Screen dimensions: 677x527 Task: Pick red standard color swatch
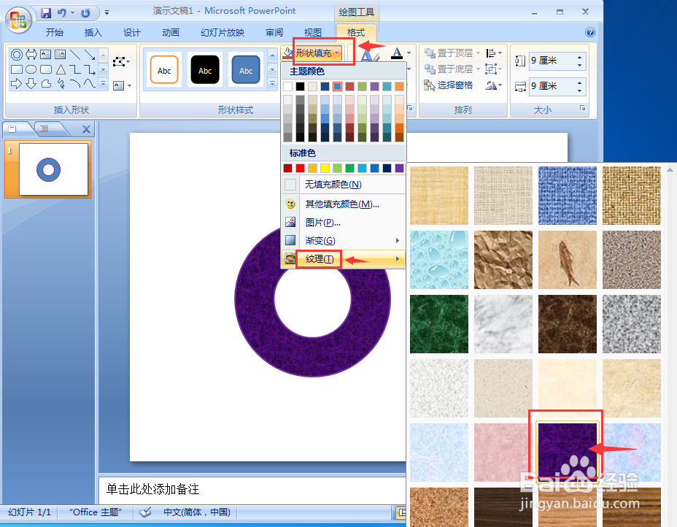(300, 168)
